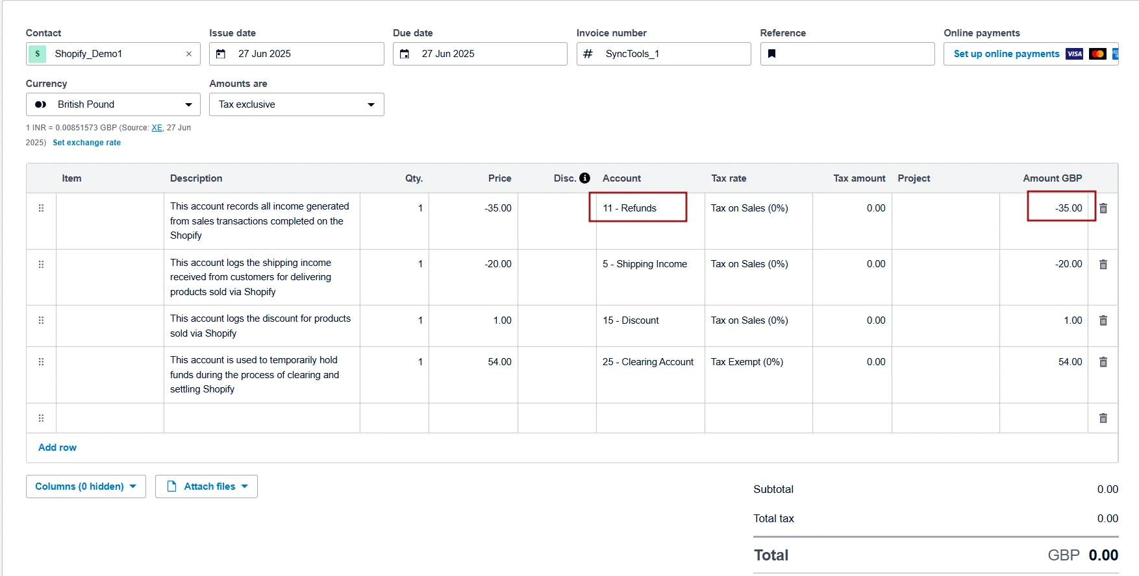Click the Disc. info icon
The image size is (1139, 576).
click(x=584, y=178)
